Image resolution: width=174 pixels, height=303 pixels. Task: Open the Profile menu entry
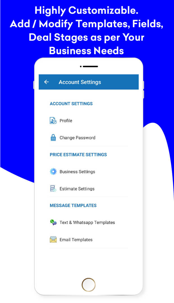[89, 121]
